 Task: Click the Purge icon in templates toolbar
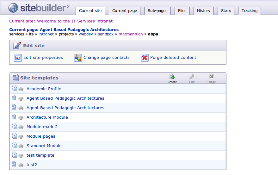tap(212, 77)
